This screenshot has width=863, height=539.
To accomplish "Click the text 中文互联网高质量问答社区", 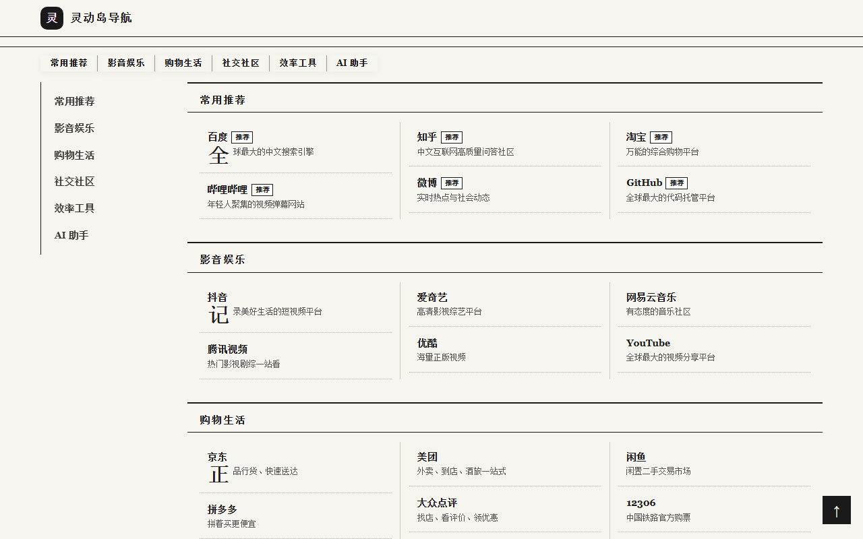I will click(466, 152).
